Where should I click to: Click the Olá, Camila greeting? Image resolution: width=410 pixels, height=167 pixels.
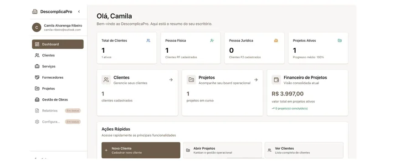pos(114,16)
